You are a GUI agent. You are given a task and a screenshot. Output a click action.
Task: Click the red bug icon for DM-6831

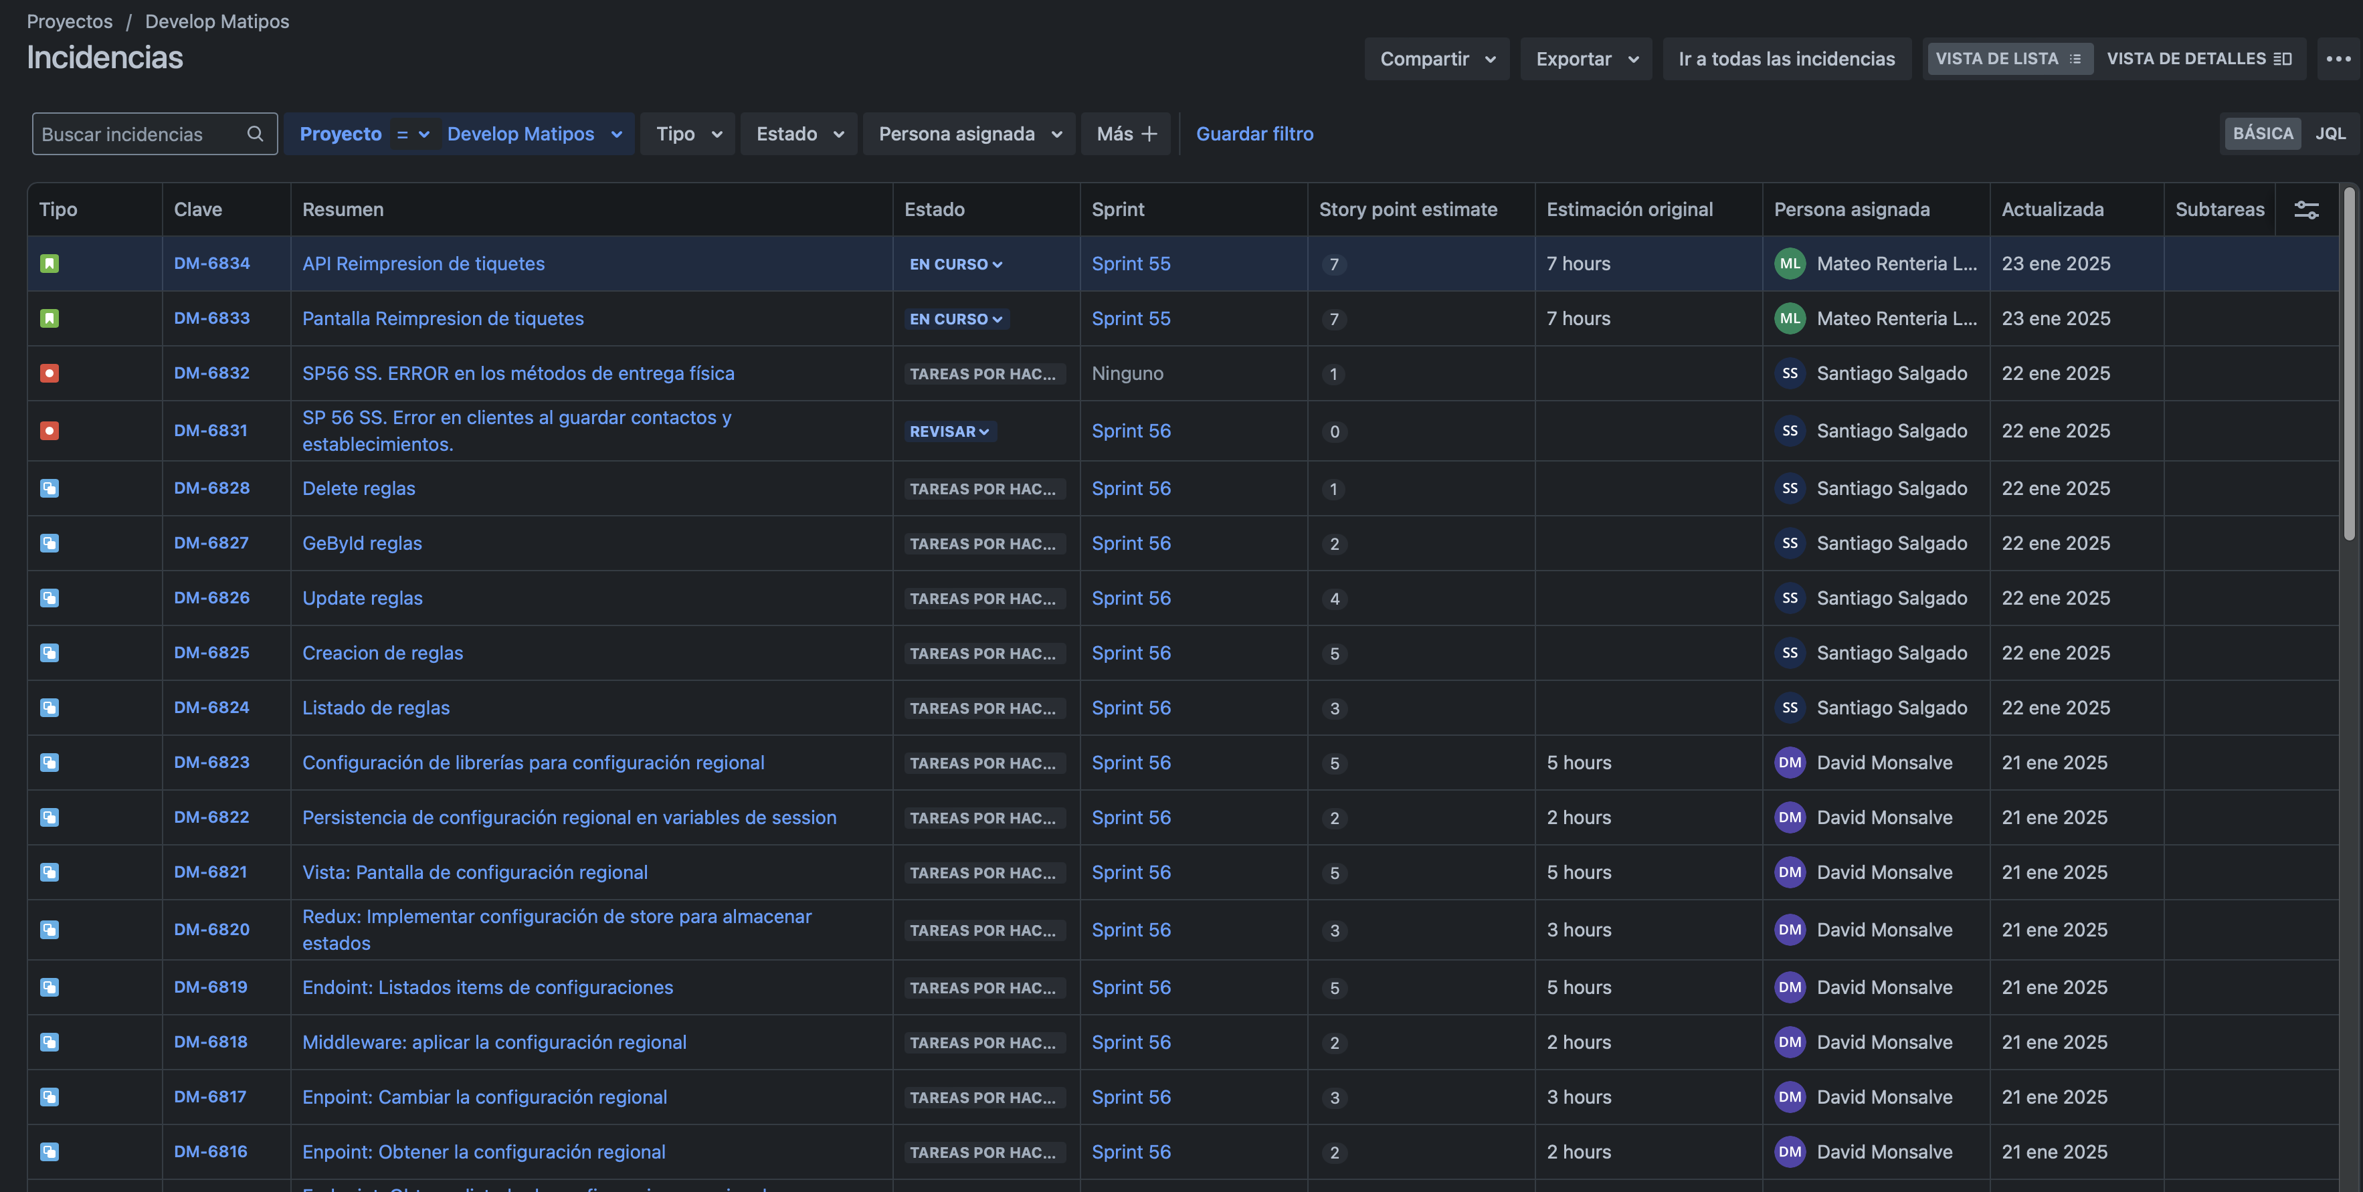(x=50, y=431)
